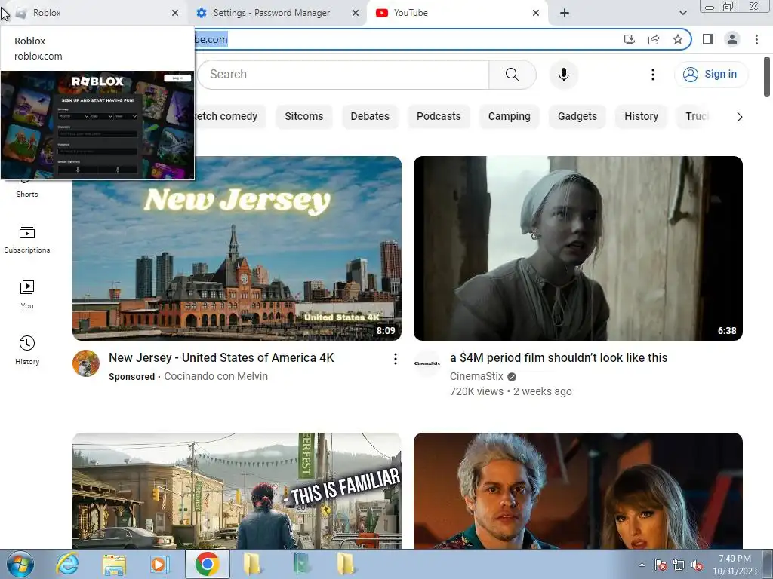Bookmark this page with the star

pyautogui.click(x=678, y=39)
